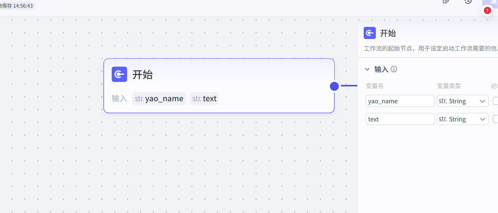Click the text variable name field
Image resolution: width=498 pixels, height=213 pixels.
pyautogui.click(x=400, y=119)
